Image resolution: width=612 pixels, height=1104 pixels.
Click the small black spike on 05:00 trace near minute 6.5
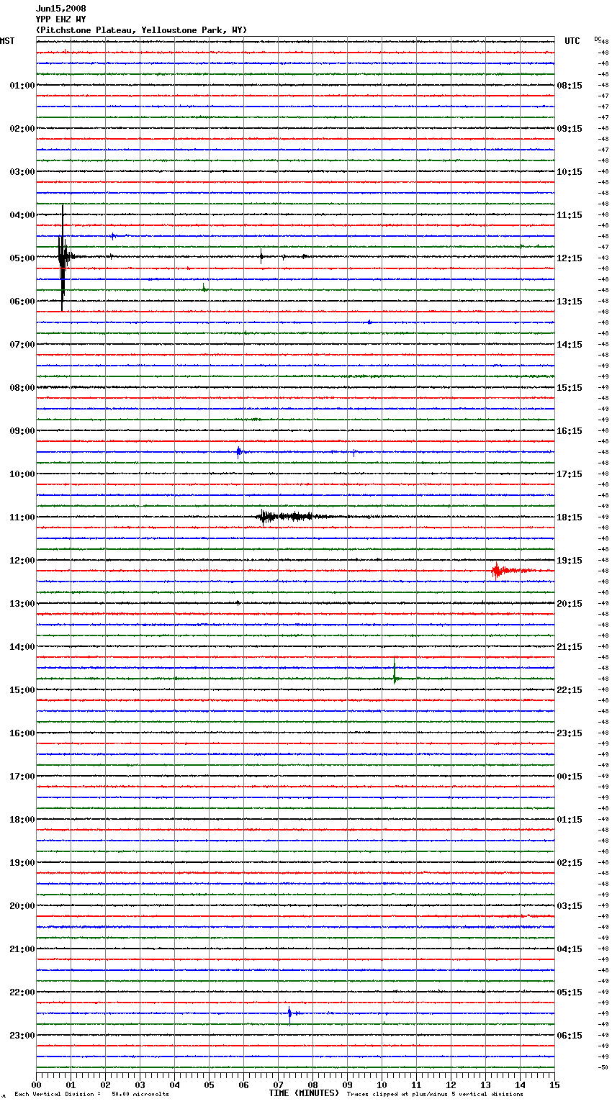click(261, 255)
